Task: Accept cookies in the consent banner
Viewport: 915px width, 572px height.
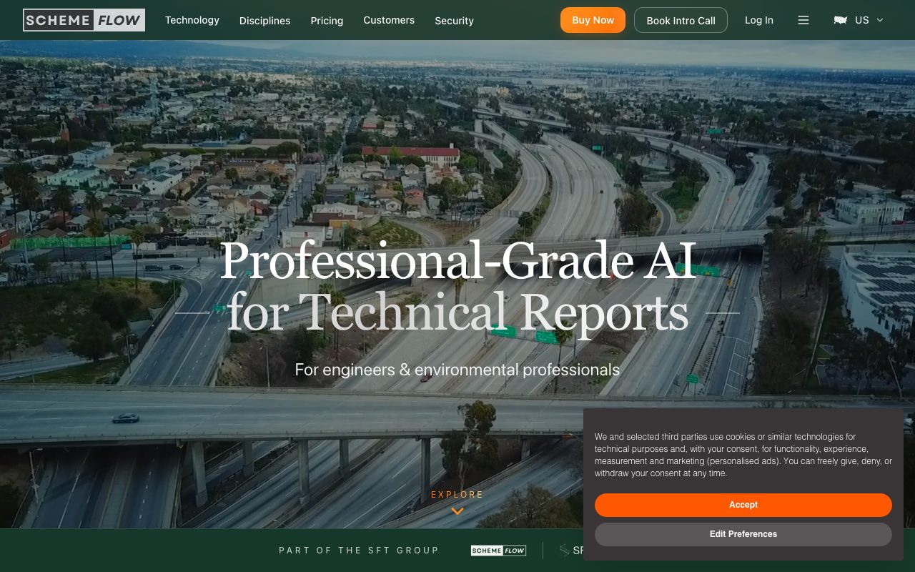Action: tap(743, 505)
